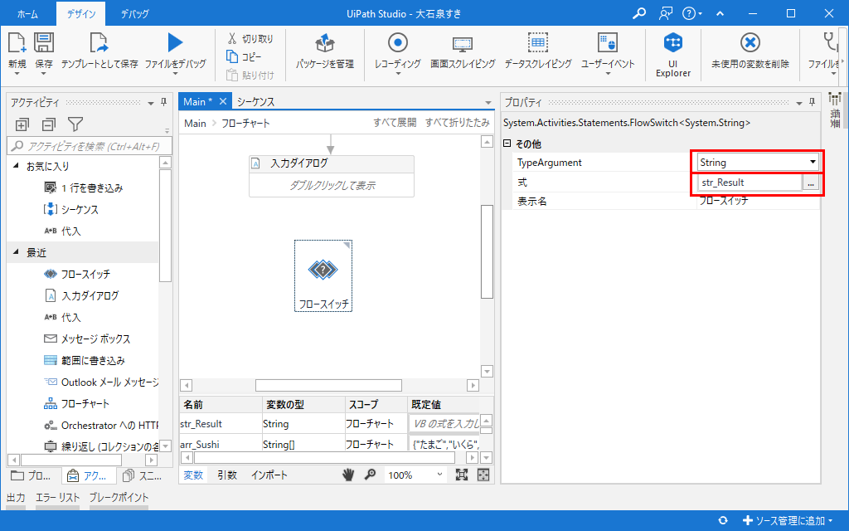The image size is (849, 531).
Task: Click the activity search field
Action: pos(90,146)
